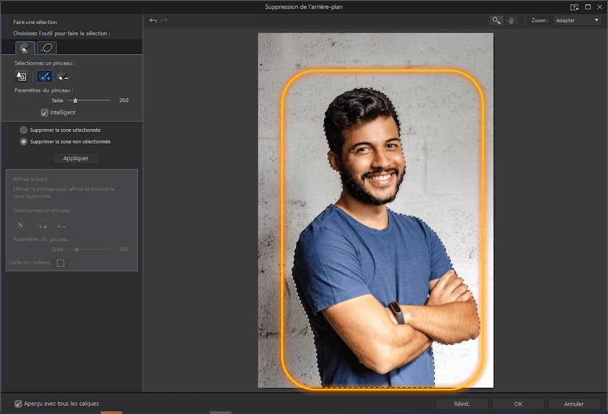Viewport: 608px width, 414px height.
Task: Select the subtract-from-selection brush (minus)
Action: click(63, 76)
